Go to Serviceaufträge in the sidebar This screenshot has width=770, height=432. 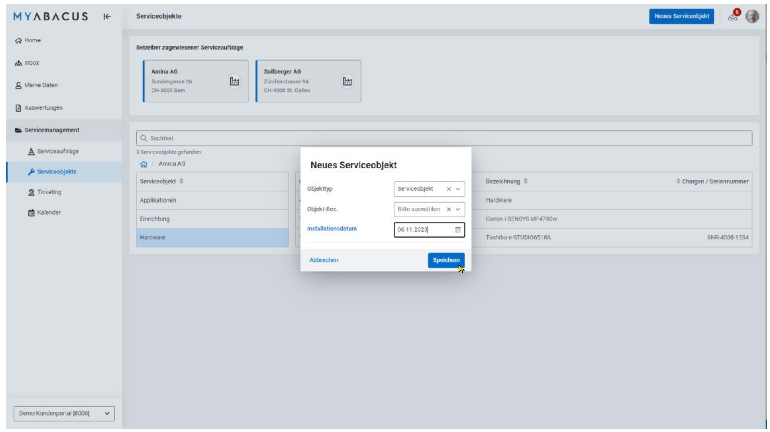[x=57, y=152]
